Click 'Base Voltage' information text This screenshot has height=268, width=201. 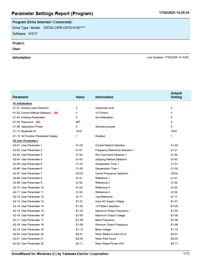tap(103, 229)
